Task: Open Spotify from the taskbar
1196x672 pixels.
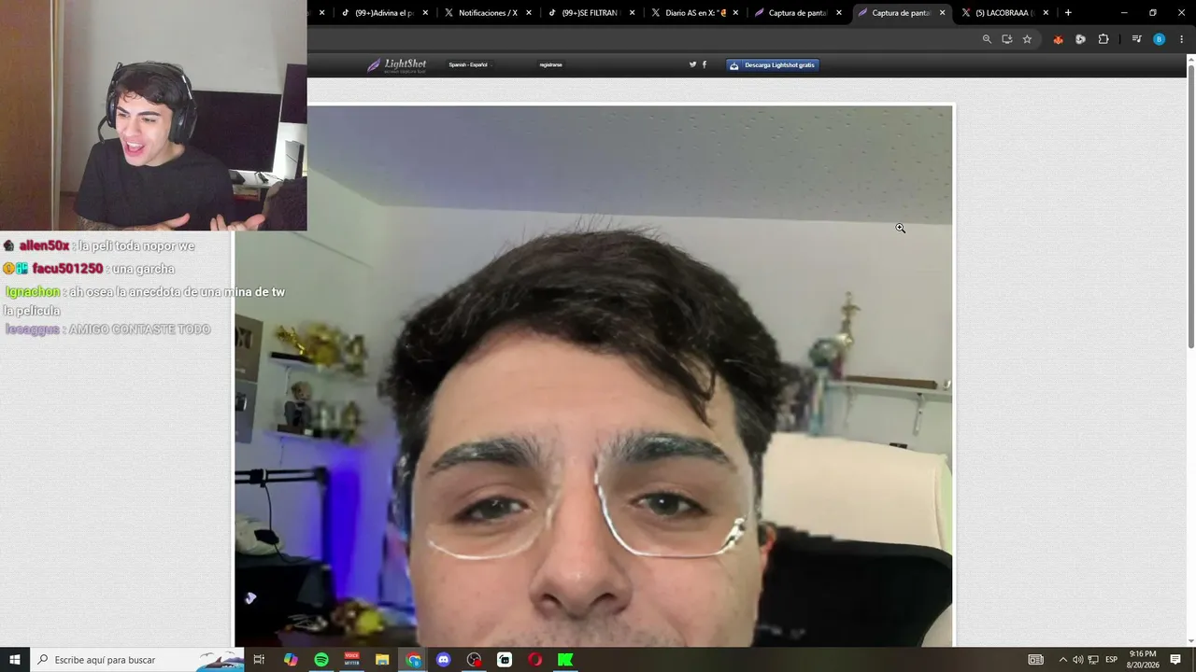Action: pos(321,660)
